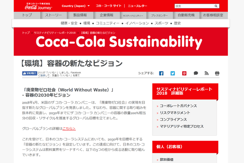Share the page on Pinterest
This screenshot has width=244, height=163.
pos(184,73)
